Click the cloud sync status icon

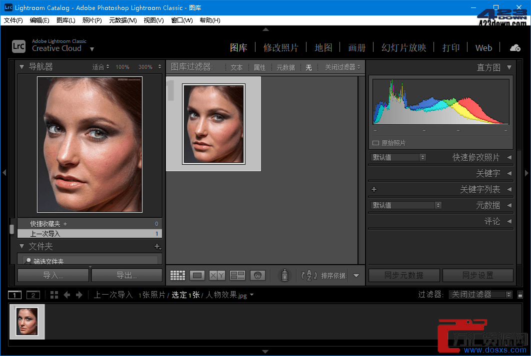515,48
